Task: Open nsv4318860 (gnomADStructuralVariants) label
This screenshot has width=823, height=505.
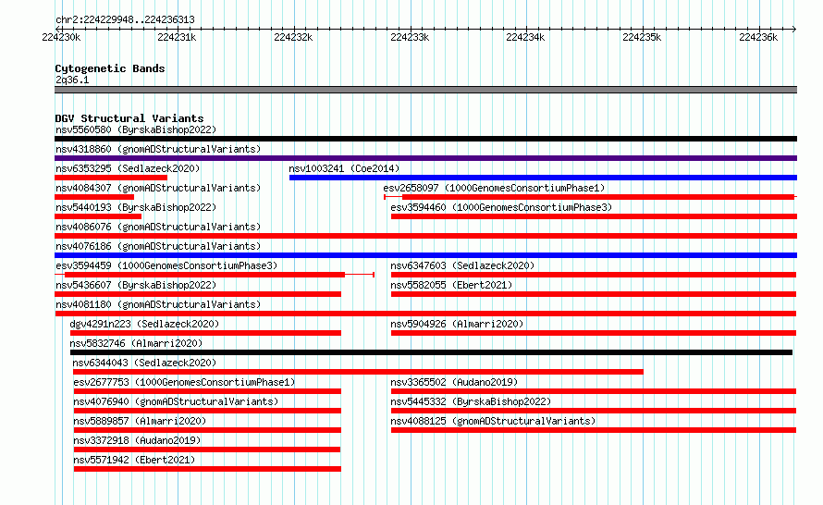Action: click(x=158, y=149)
